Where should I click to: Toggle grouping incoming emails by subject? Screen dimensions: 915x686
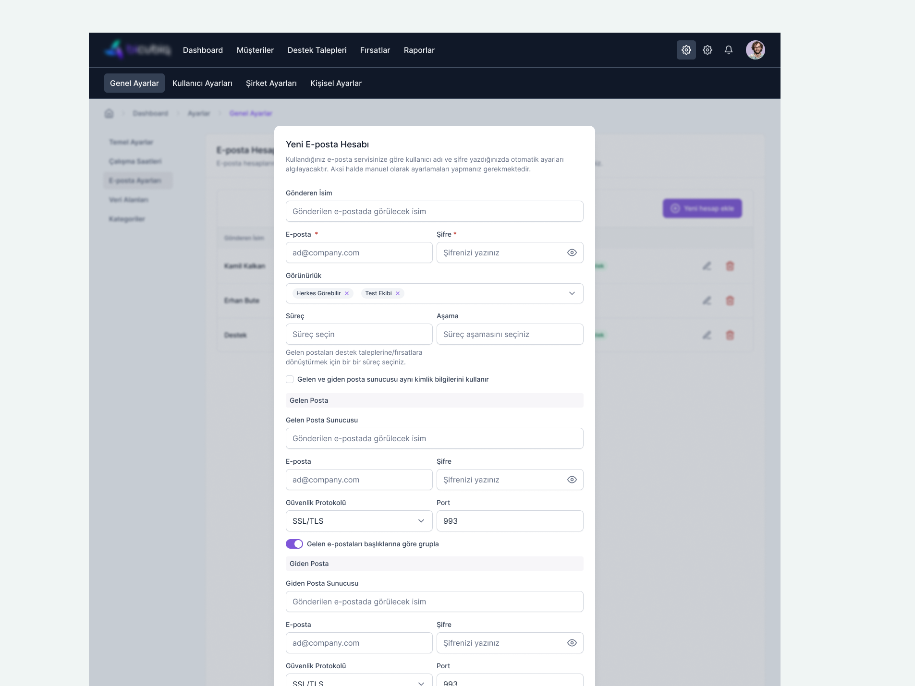(294, 544)
